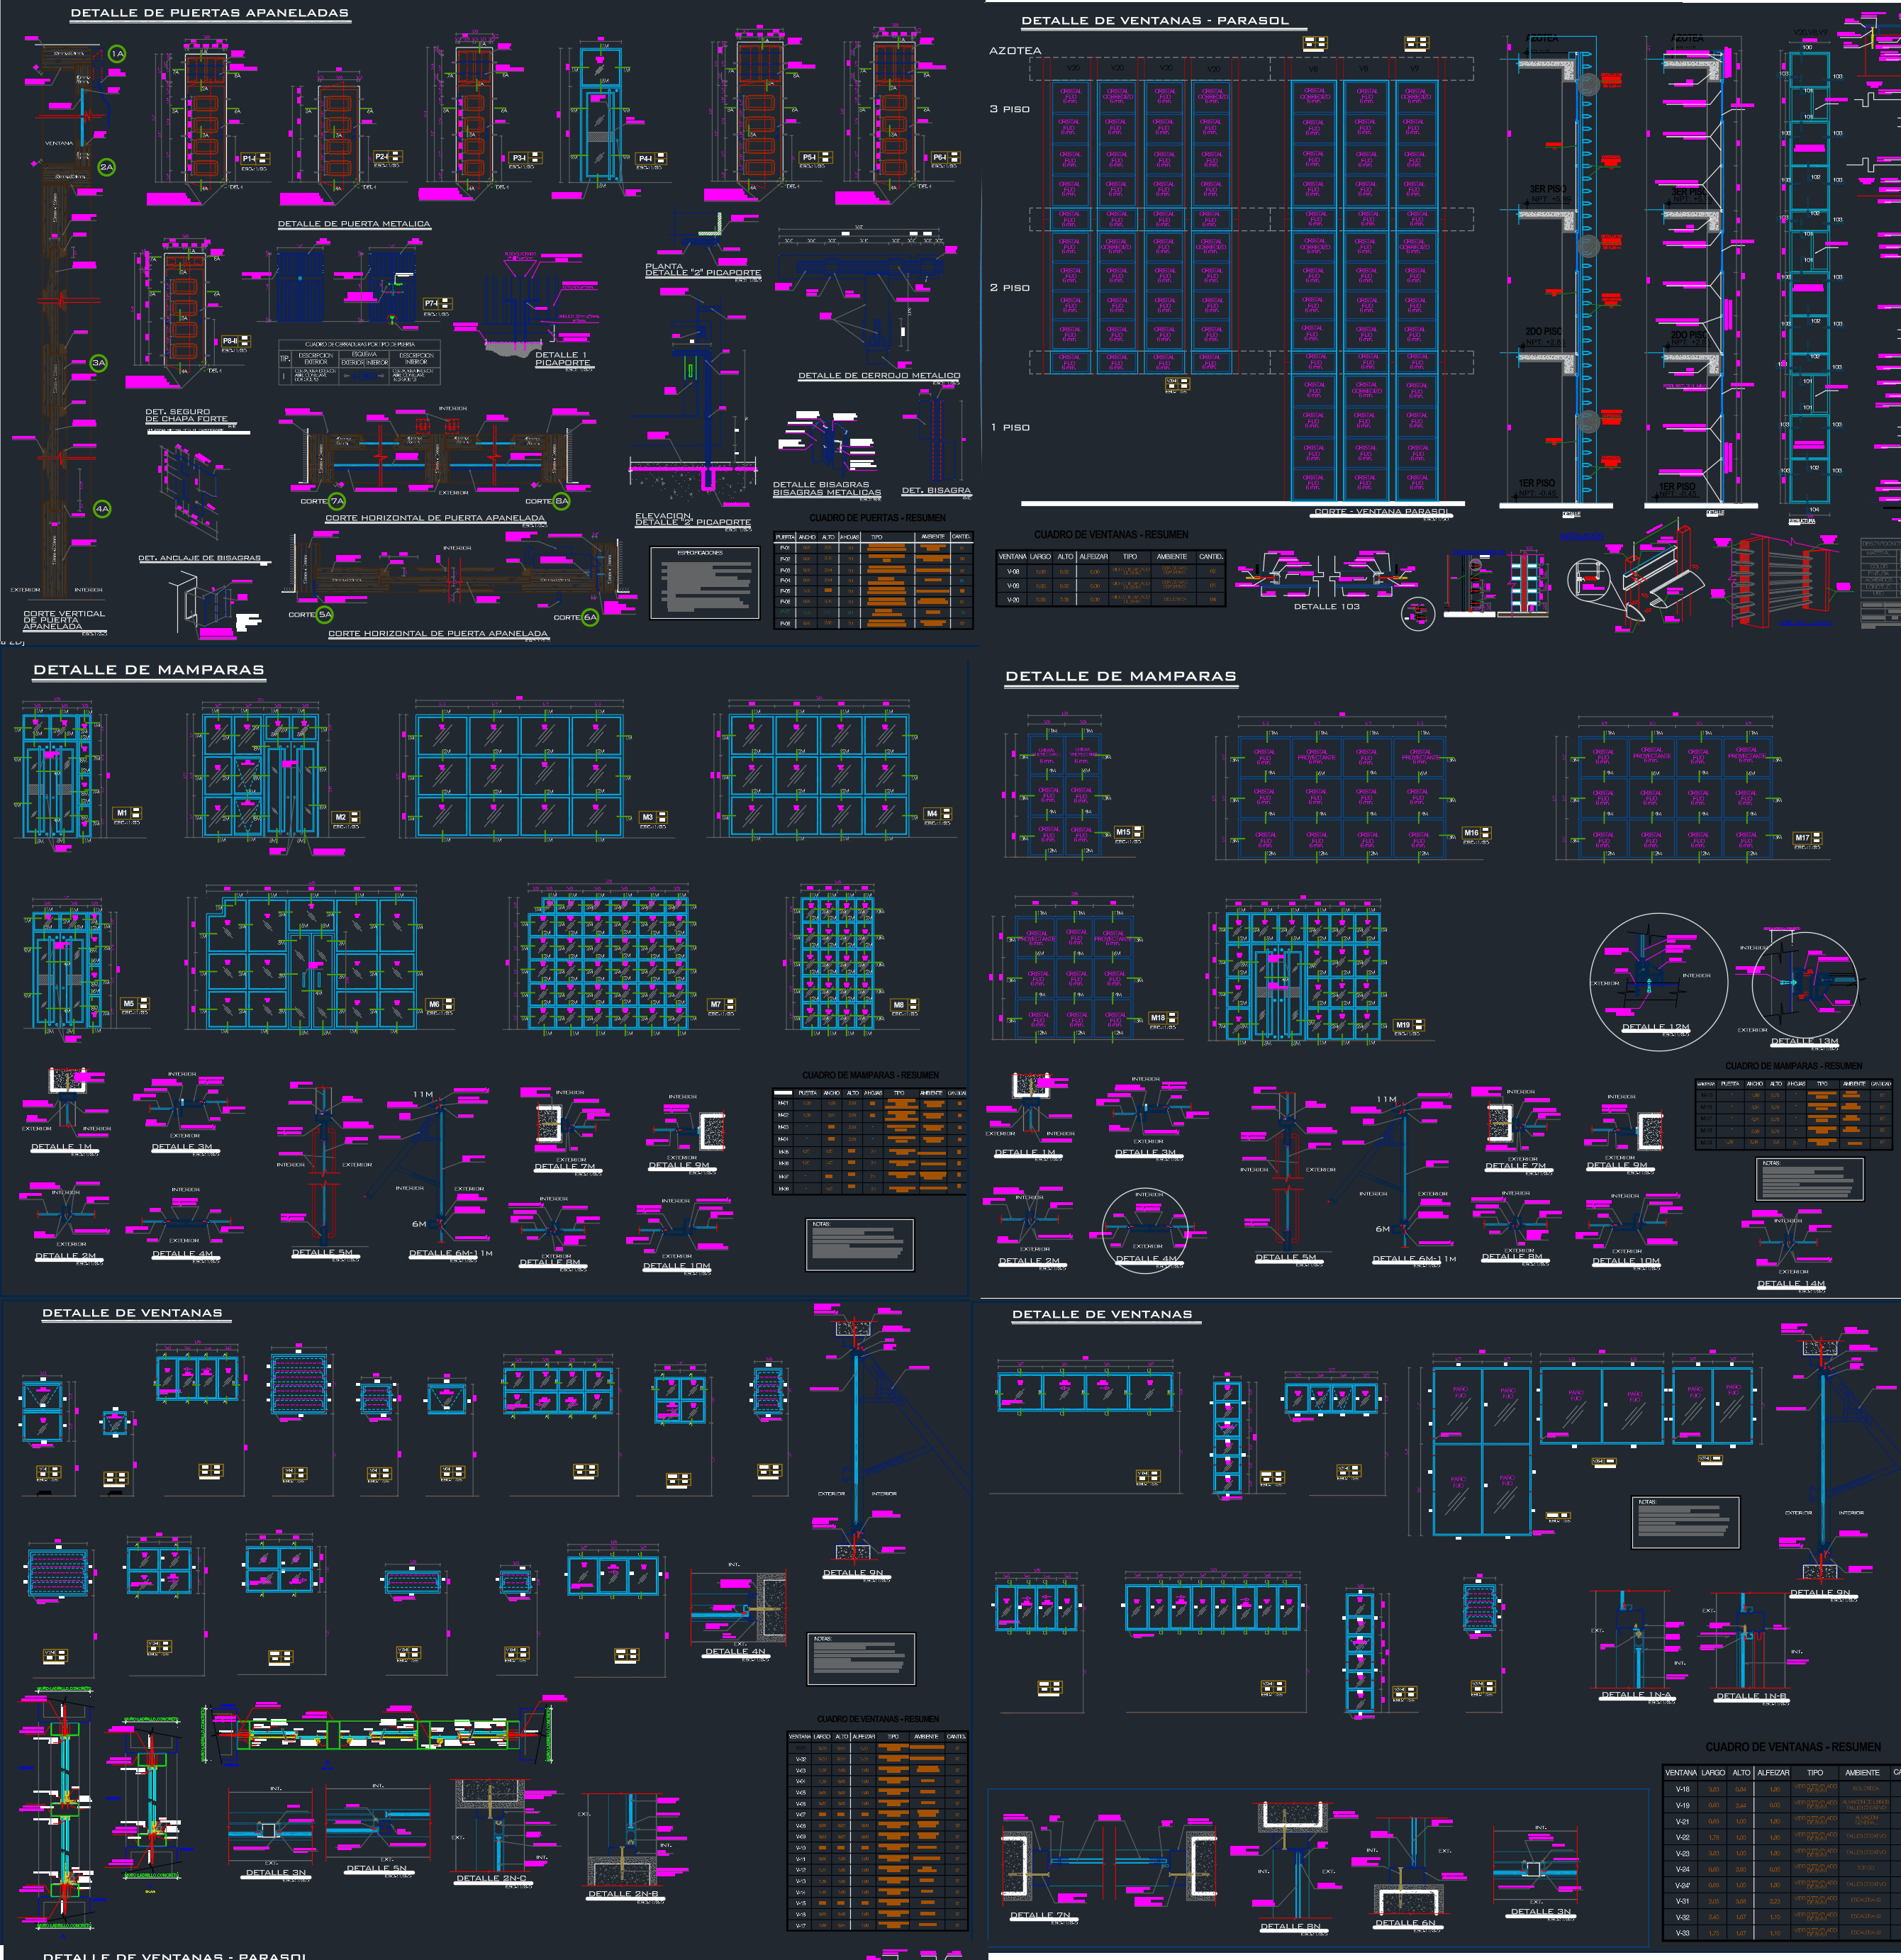Click the 'DETALLE 14M' label
The height and width of the screenshot is (1960, 1901).
click(1791, 1284)
